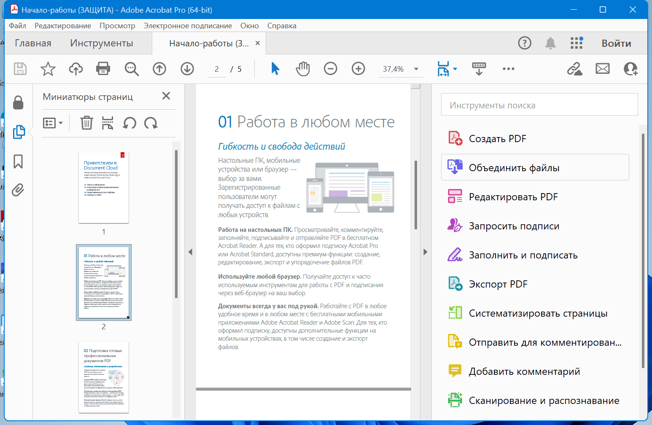This screenshot has height=425, width=652.
Task: Open the security lock panel
Action: point(18,102)
